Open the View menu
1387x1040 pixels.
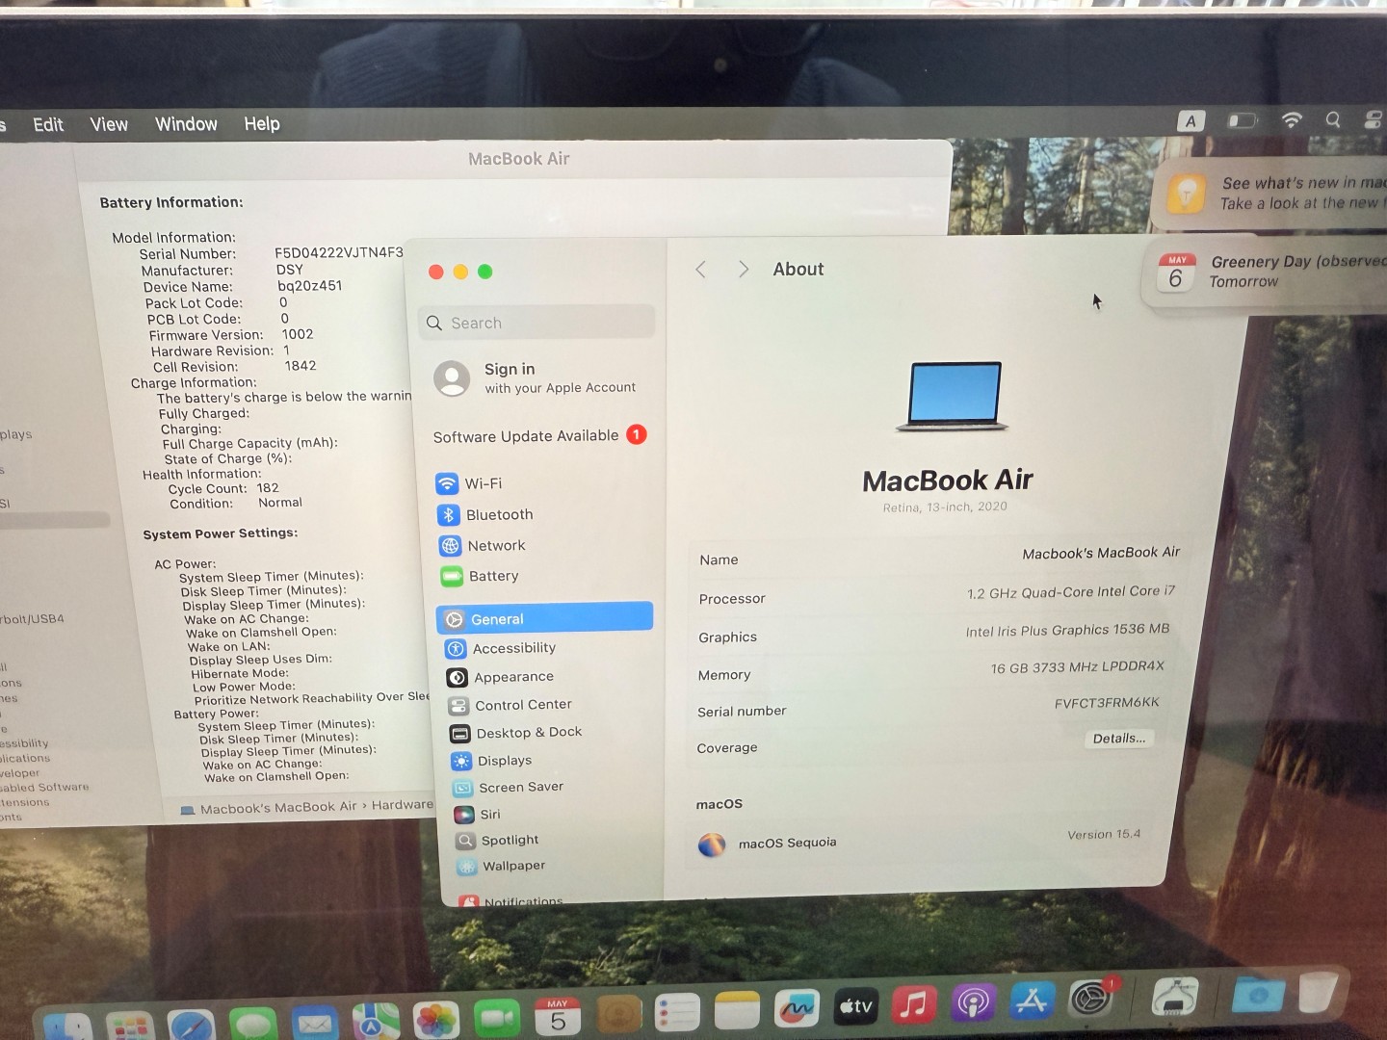pyautogui.click(x=109, y=124)
